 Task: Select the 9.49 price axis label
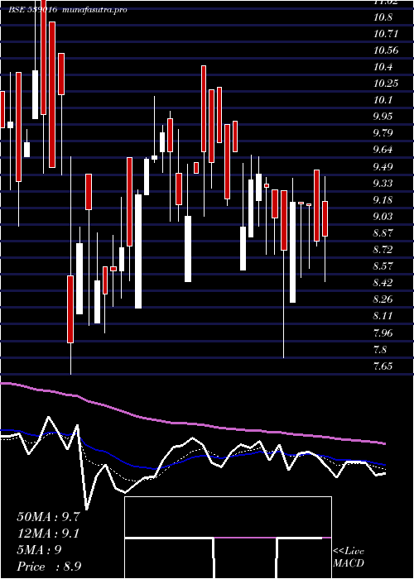[383, 167]
